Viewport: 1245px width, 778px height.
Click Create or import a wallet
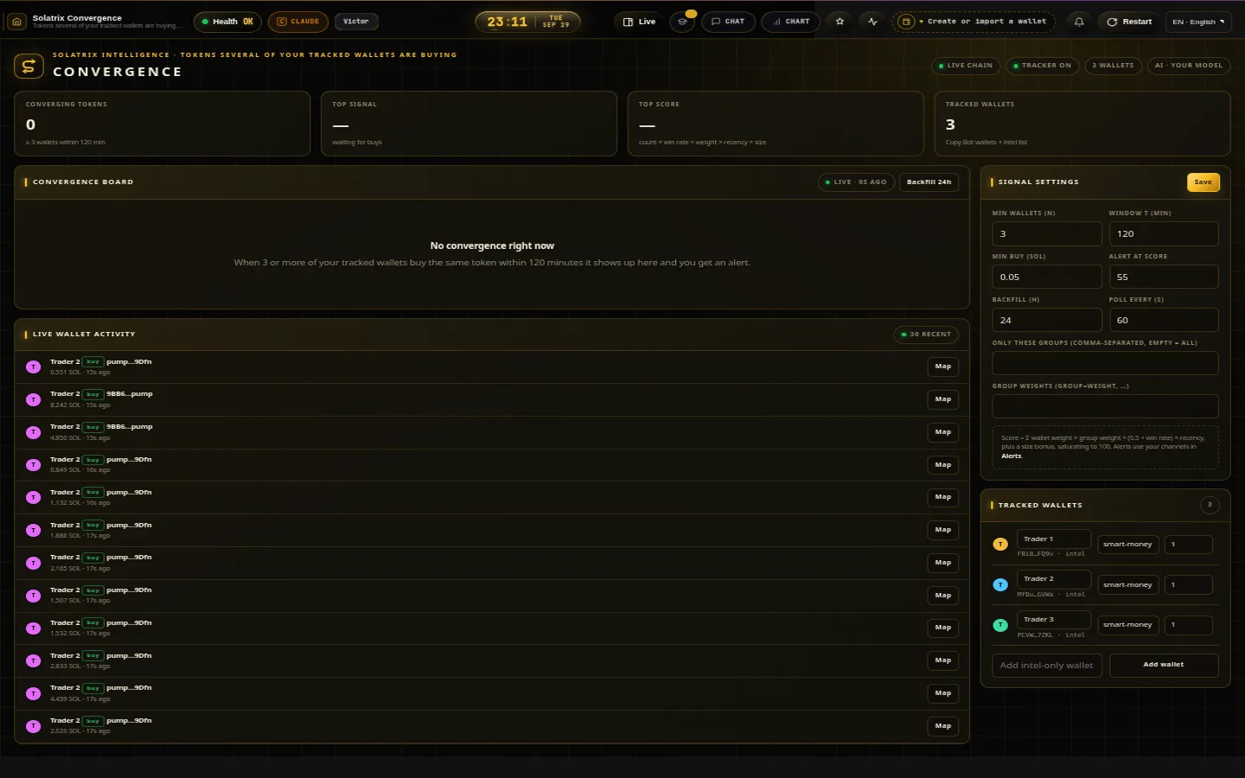974,22
